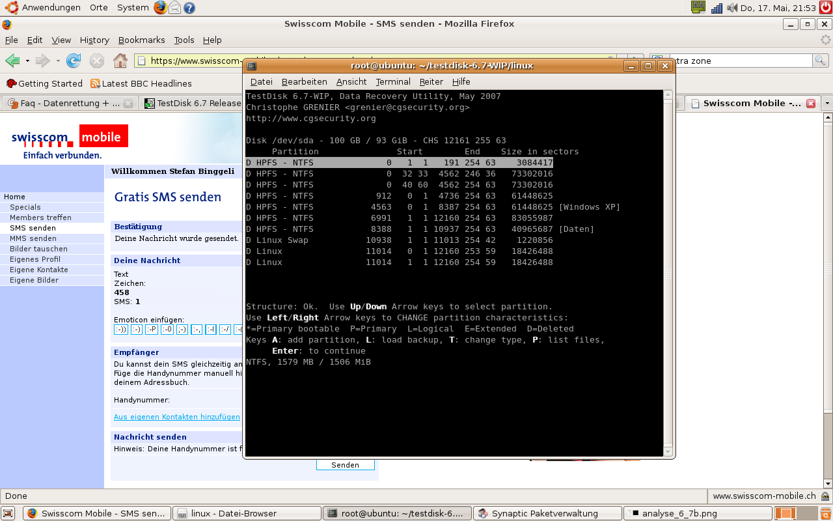Close the Faq - Datenrettung tab

point(128,103)
